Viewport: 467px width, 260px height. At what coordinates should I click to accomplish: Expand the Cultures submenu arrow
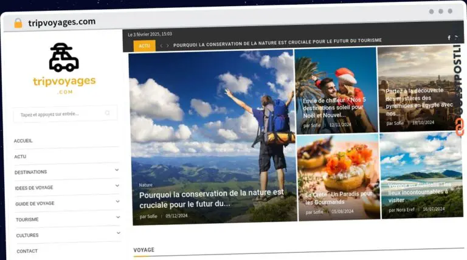118,233
